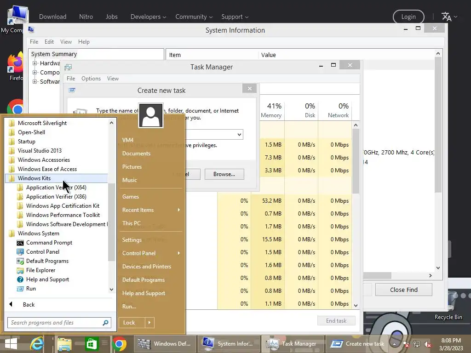Go Back in the start menu
The height and width of the screenshot is (353, 471).
tap(29, 304)
